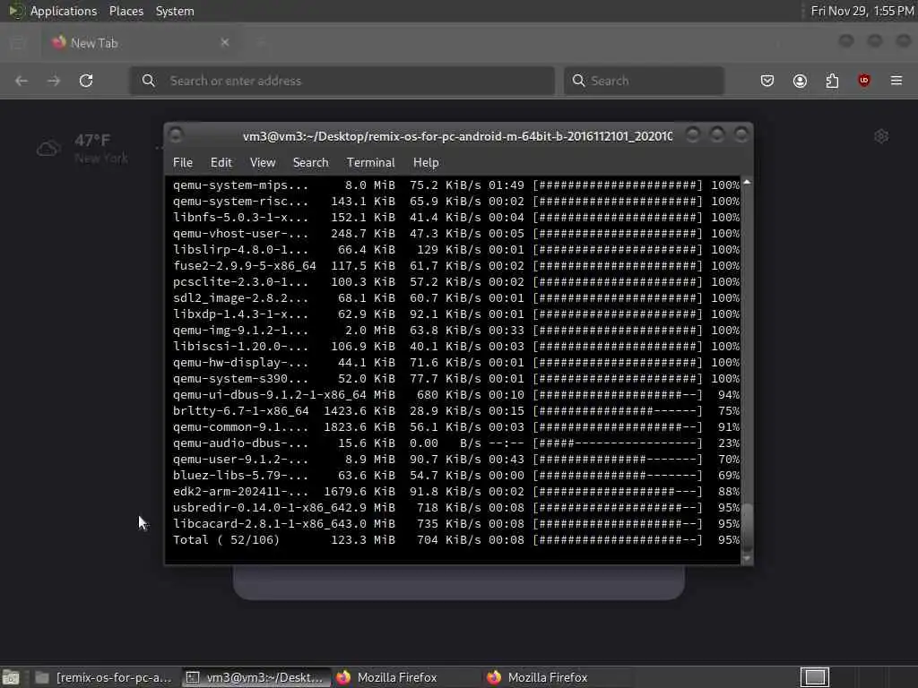
Task: Click the Firefox tabs overview icon left of New Tab
Action: click(18, 43)
